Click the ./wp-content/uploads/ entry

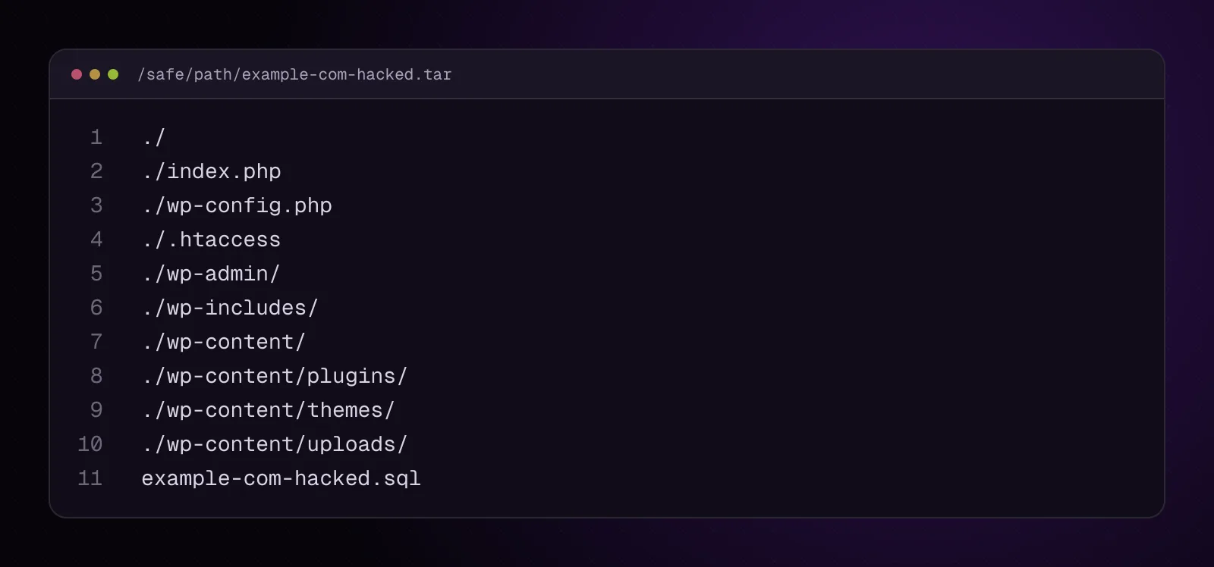[275, 444]
